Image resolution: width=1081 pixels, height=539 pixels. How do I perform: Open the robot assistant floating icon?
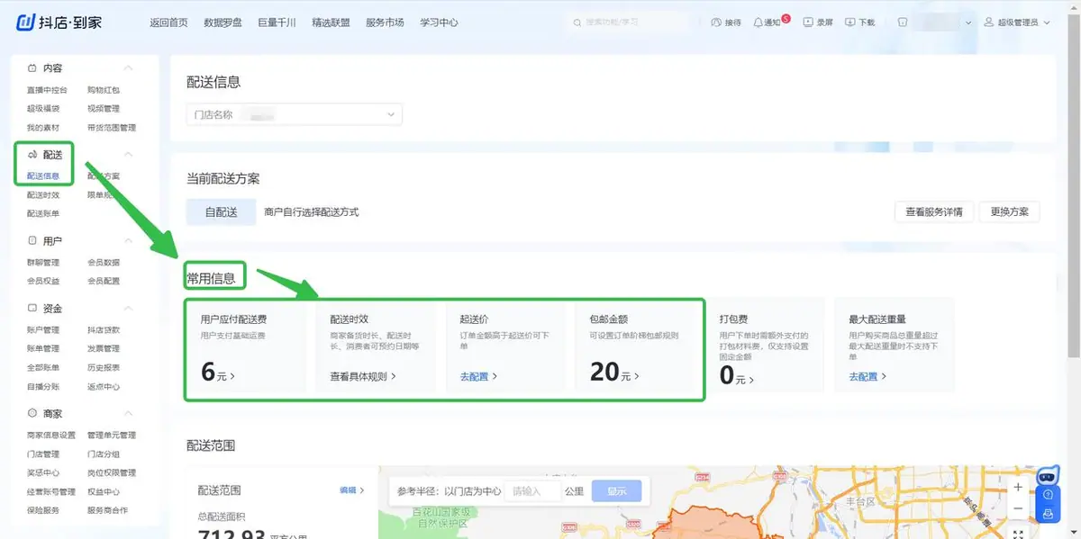coord(1047,476)
